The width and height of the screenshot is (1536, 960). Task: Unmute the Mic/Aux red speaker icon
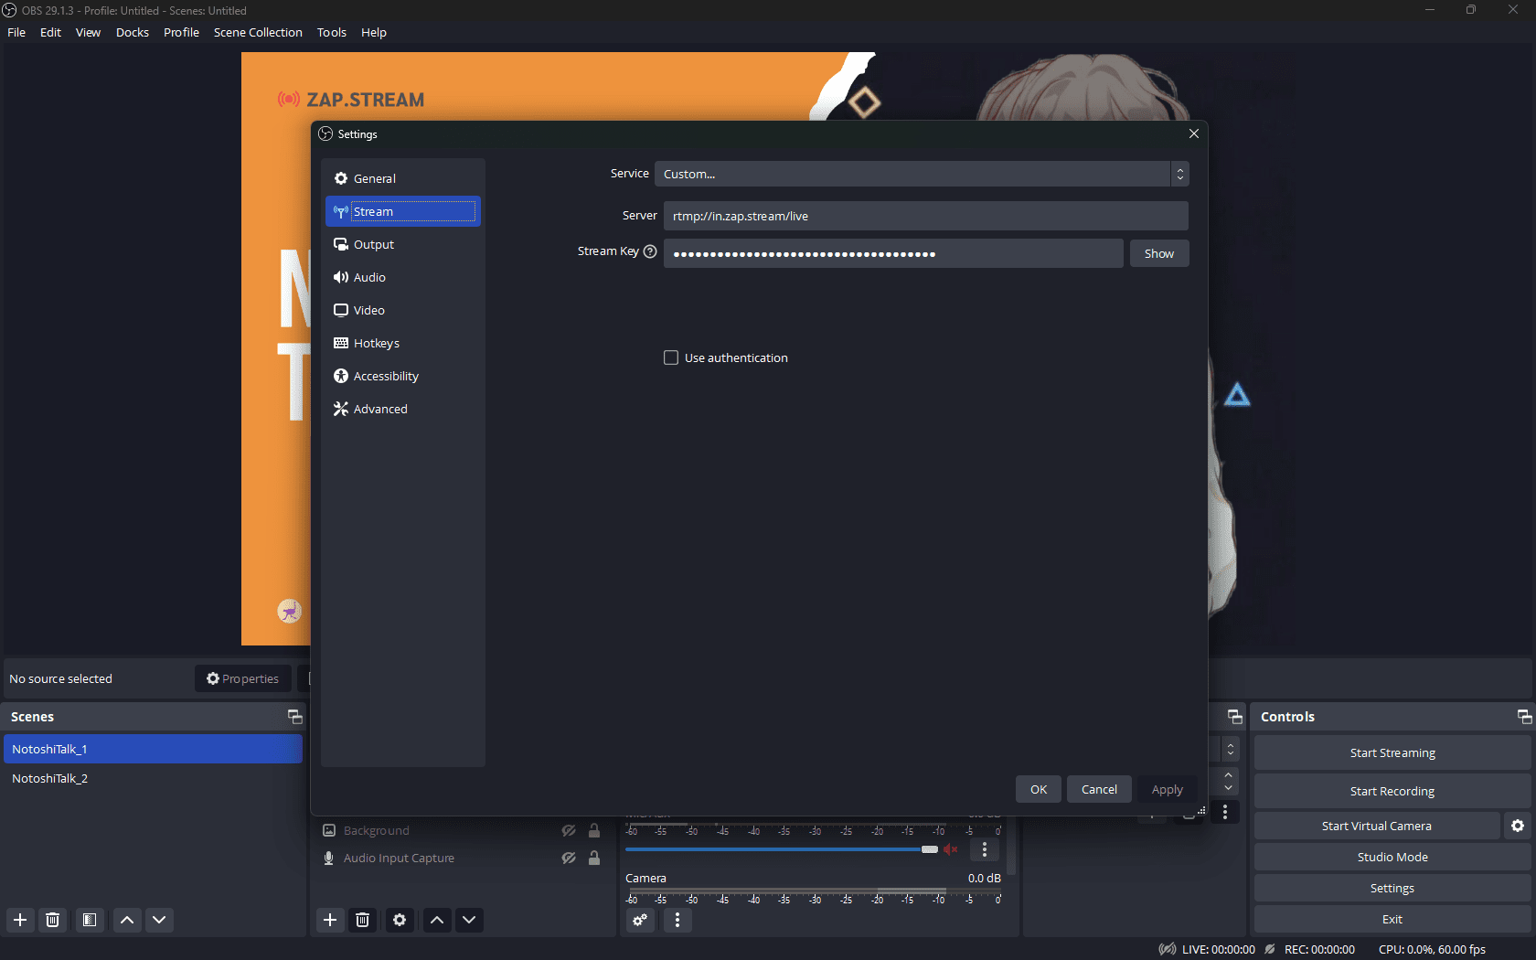coord(951,849)
